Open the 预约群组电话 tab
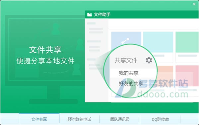199x125 pixels. click(80, 119)
